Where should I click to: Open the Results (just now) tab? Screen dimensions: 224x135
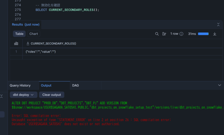(26, 25)
